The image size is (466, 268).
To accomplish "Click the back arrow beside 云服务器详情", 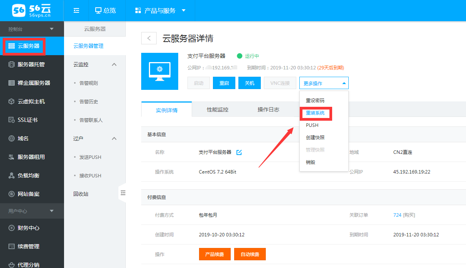I will [149, 38].
